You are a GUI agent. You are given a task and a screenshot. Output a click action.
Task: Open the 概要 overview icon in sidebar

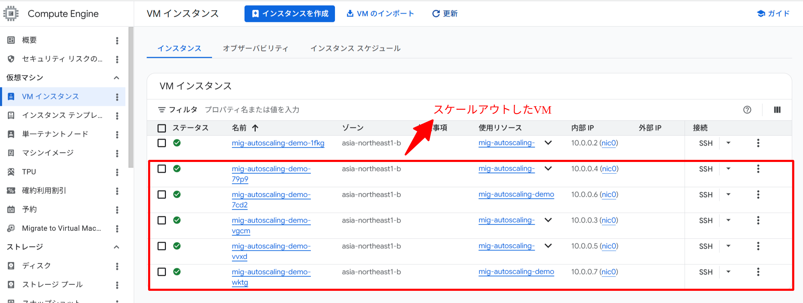[x=11, y=40]
